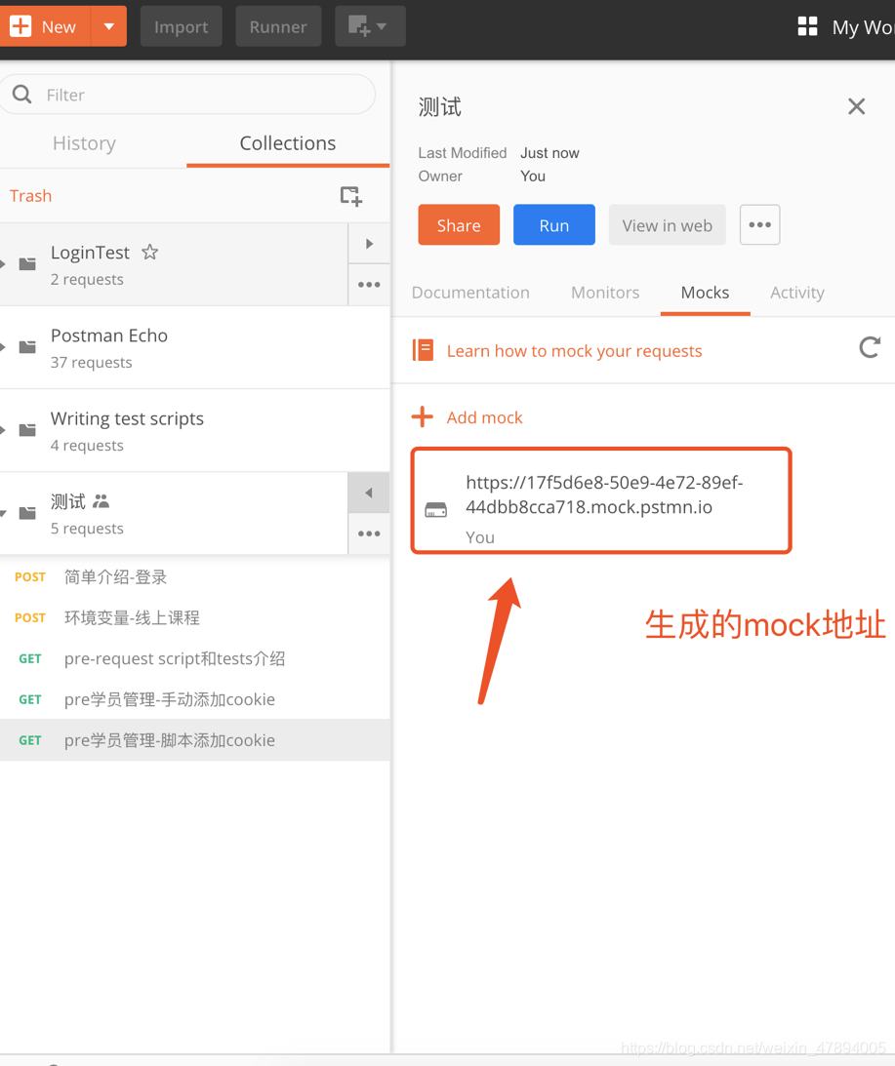
Task: Click the New button
Action: tap(45, 26)
